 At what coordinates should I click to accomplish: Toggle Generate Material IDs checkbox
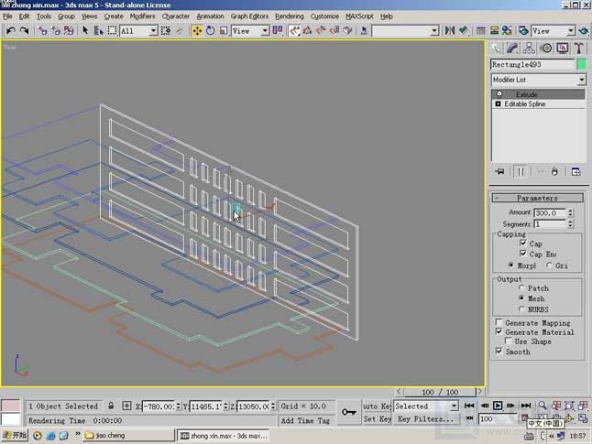499,332
